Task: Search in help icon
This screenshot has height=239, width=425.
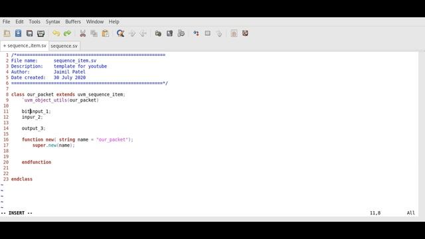Action: [245, 33]
